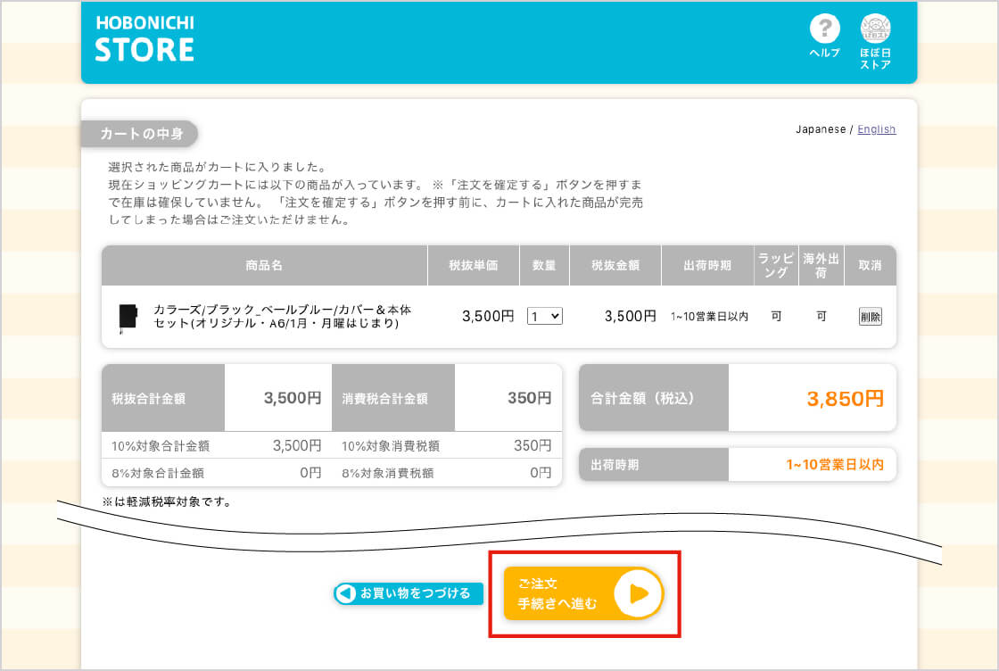This screenshot has height=671, width=999.
Task: Open the ほぼ日ストア icon in header
Action: tap(875, 29)
